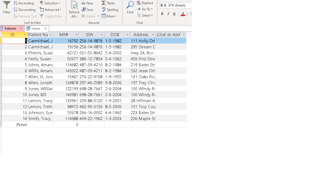Viewport: 314px width, 176px height.
Task: Open the ID column filter arrow
Action: pyautogui.click(x=25, y=35)
